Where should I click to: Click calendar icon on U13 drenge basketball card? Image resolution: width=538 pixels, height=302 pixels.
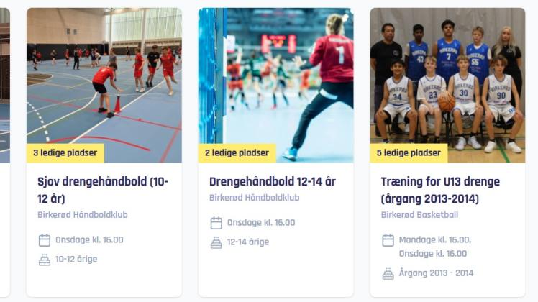tap(388, 240)
